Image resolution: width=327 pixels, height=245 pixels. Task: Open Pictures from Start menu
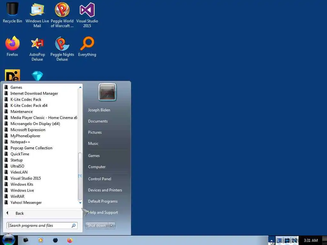tap(95, 132)
